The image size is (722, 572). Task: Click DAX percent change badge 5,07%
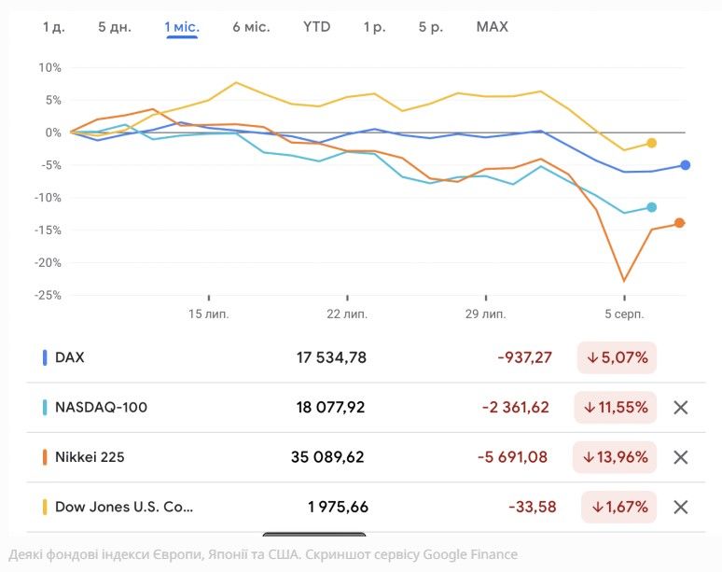[617, 357]
